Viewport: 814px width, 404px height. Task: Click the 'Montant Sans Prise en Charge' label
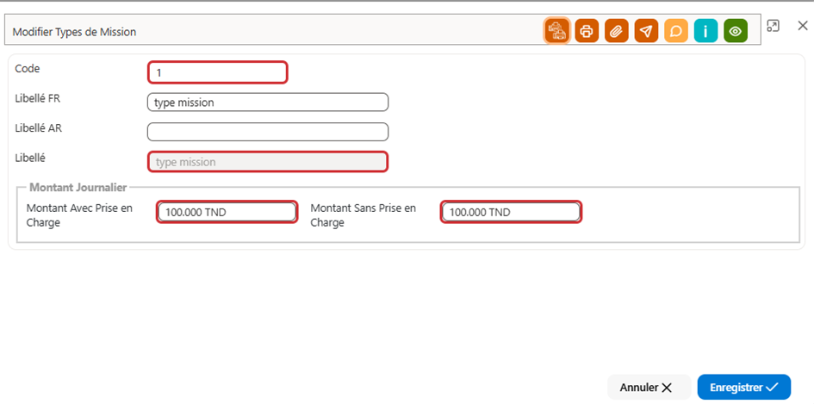[364, 215]
